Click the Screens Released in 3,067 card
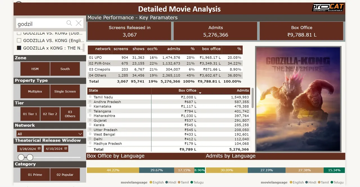The width and height of the screenshot is (360, 187). (x=129, y=31)
